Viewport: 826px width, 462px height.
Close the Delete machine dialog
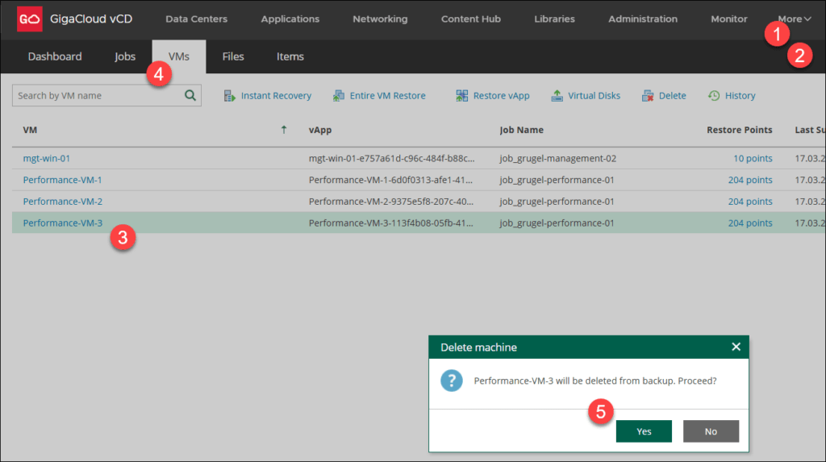(736, 347)
